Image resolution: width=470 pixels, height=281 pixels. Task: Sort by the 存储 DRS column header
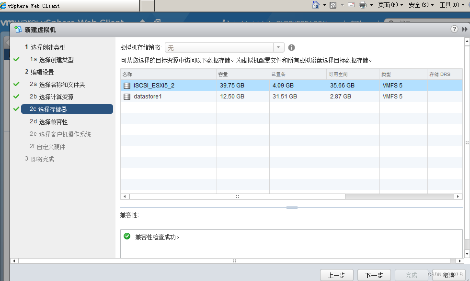tap(445, 74)
